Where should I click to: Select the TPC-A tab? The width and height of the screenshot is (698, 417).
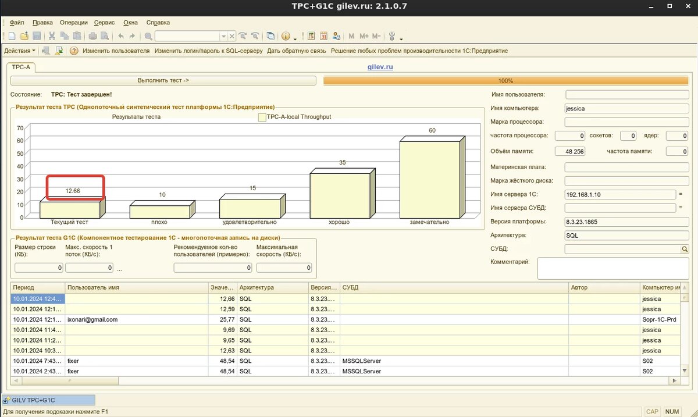(x=21, y=67)
